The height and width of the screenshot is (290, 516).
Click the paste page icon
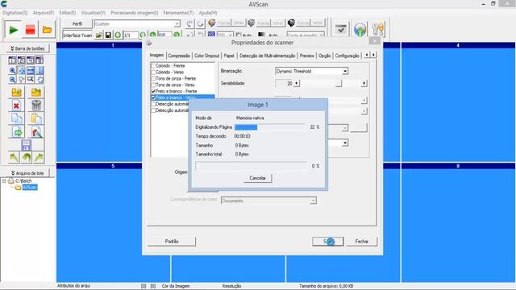click(36, 118)
